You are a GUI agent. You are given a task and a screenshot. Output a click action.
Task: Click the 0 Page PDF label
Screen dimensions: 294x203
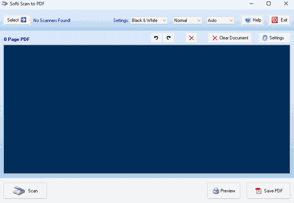(17, 39)
